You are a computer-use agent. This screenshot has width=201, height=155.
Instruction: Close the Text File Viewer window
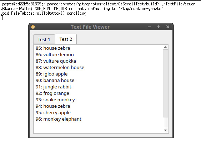pos(168,27)
